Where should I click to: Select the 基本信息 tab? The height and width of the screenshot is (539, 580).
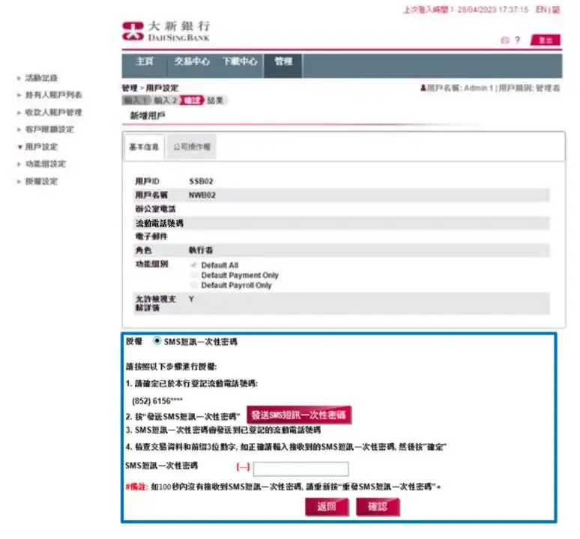[x=144, y=147]
